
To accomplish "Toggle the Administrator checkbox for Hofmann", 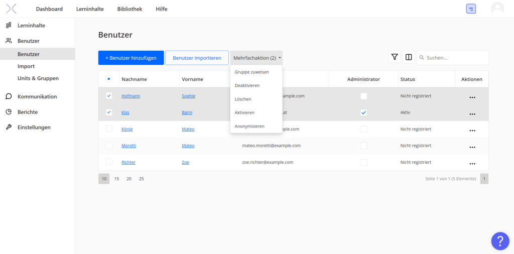I will [363, 96].
